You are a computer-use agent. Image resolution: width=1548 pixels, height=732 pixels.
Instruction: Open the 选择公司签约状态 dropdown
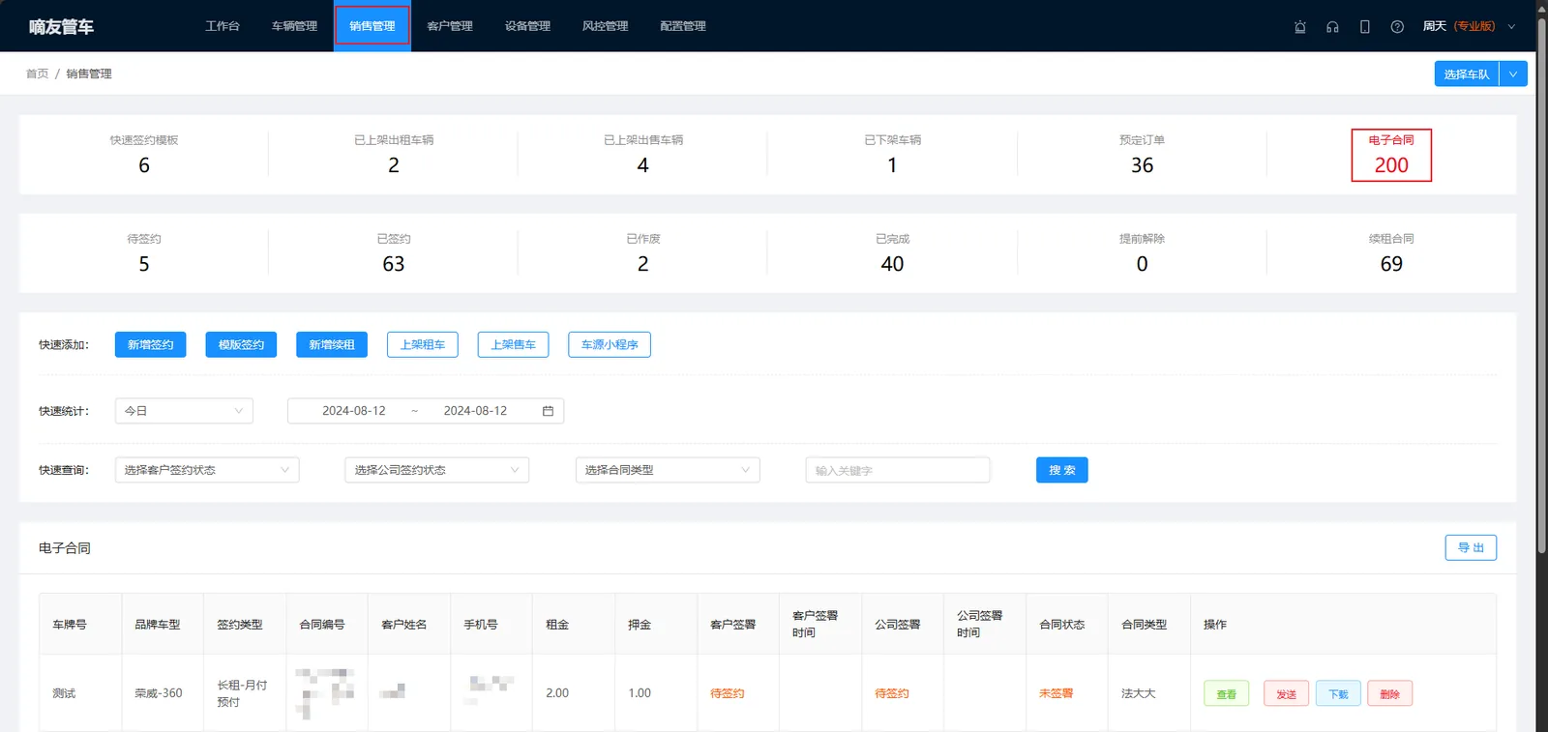436,470
